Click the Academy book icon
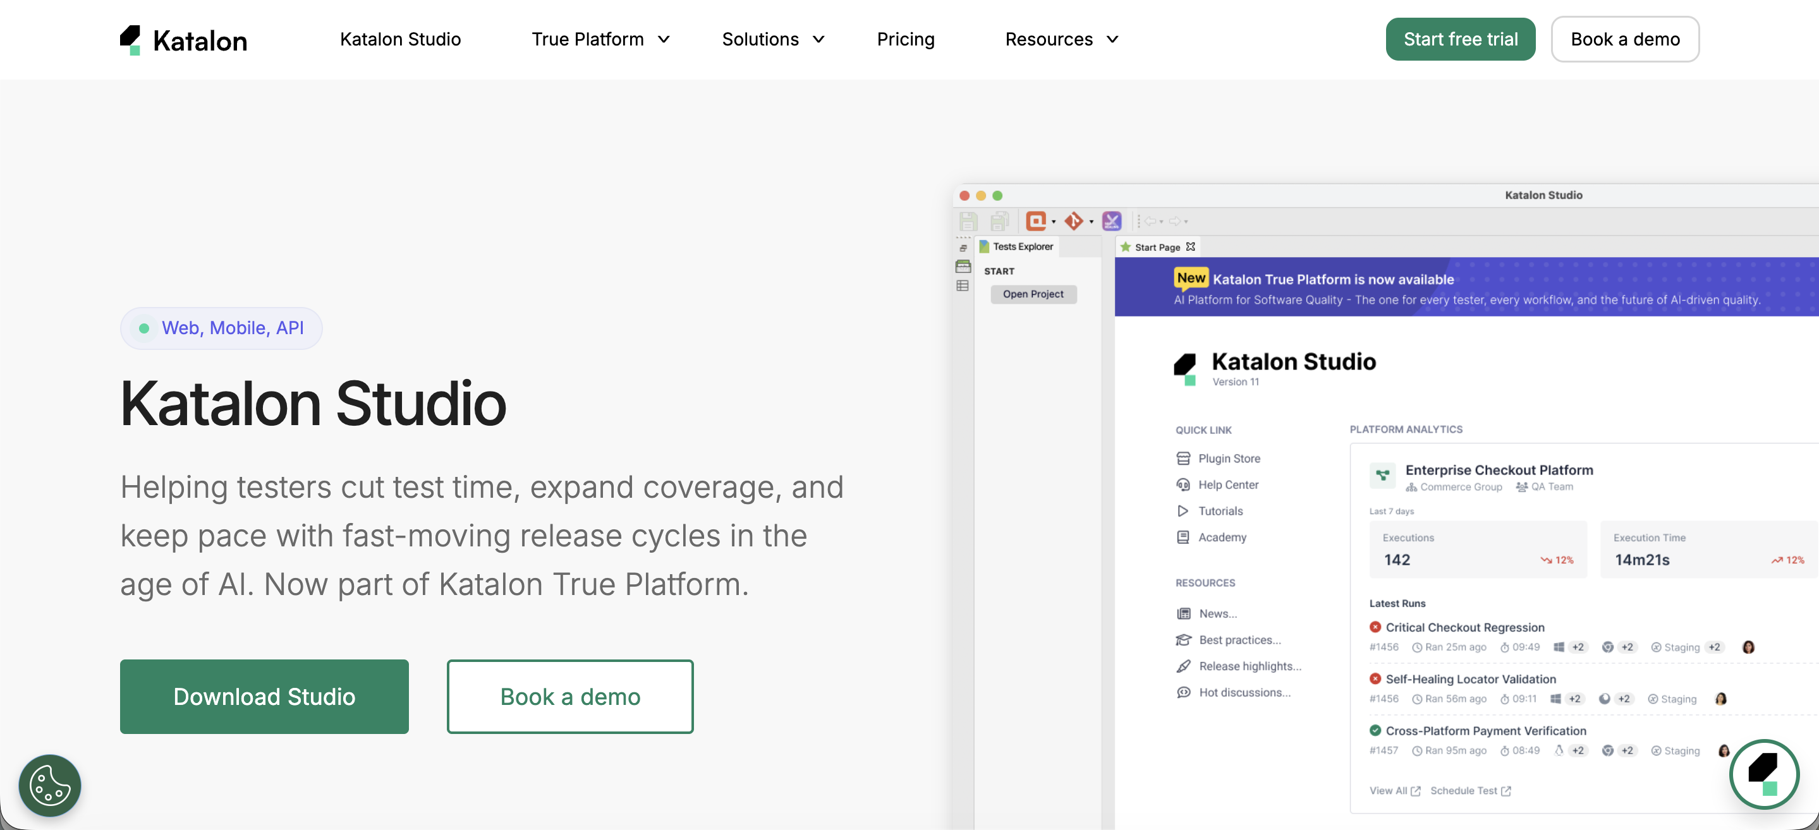This screenshot has width=1819, height=830. [1183, 537]
